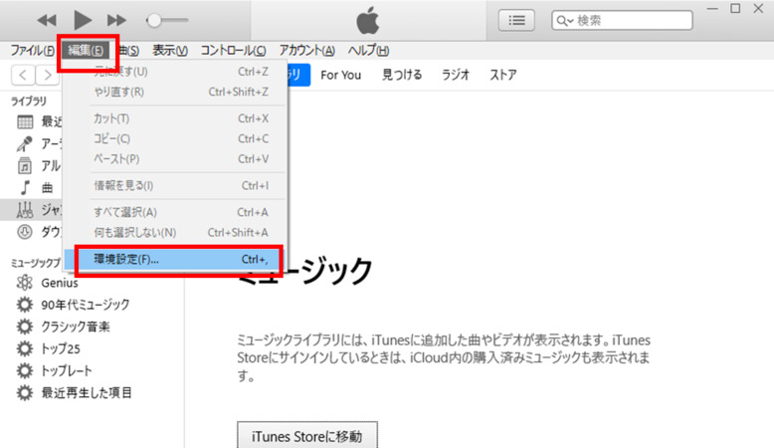The image size is (774, 448).
Task: Choose カット(T) from edit menu
Action: [175, 118]
